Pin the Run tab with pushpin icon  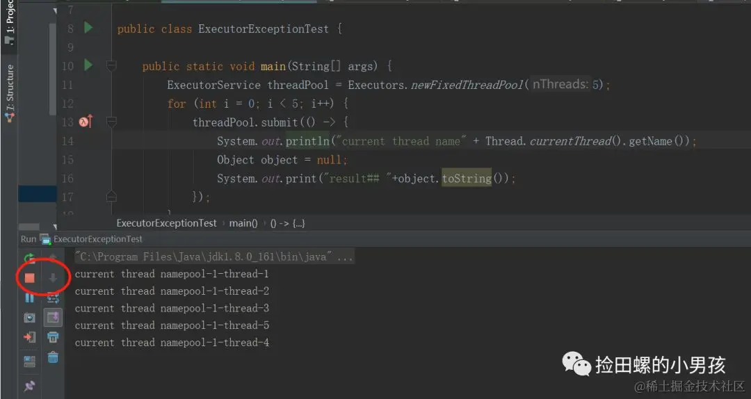pos(29,386)
